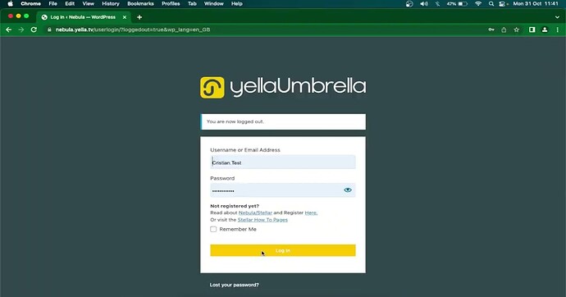566x297 pixels.
Task: Click the Bluetooth icon in menu bar
Action: 437,3
